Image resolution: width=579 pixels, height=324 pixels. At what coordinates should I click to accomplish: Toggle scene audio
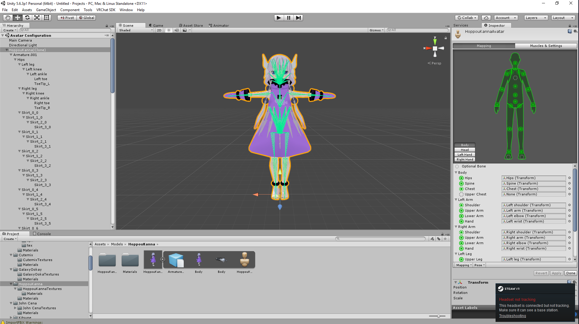(177, 30)
